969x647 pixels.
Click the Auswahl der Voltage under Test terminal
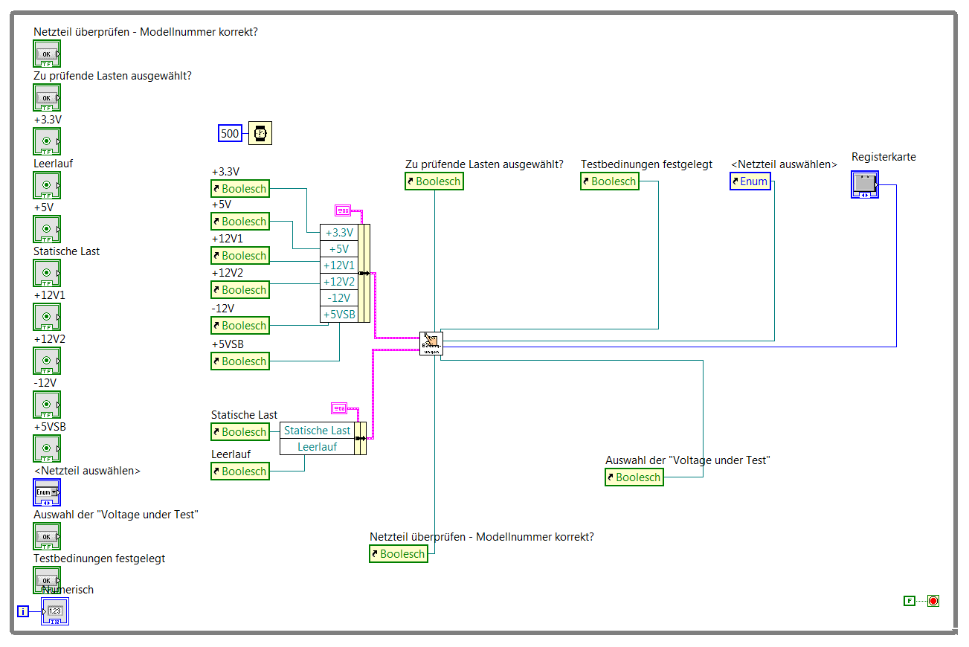coord(47,536)
